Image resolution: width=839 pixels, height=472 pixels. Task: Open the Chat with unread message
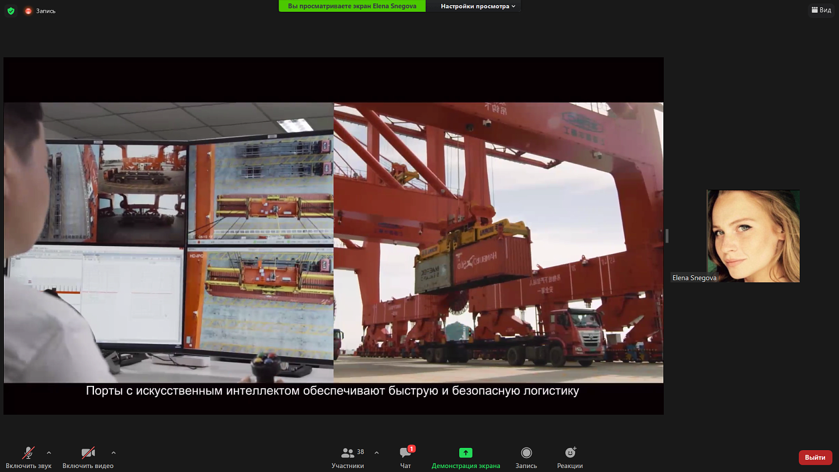click(406, 452)
